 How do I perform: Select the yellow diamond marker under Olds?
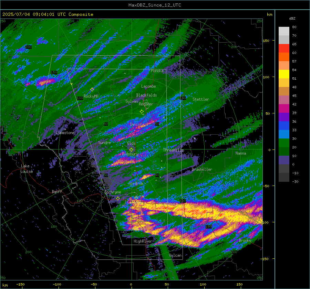(x=131, y=150)
